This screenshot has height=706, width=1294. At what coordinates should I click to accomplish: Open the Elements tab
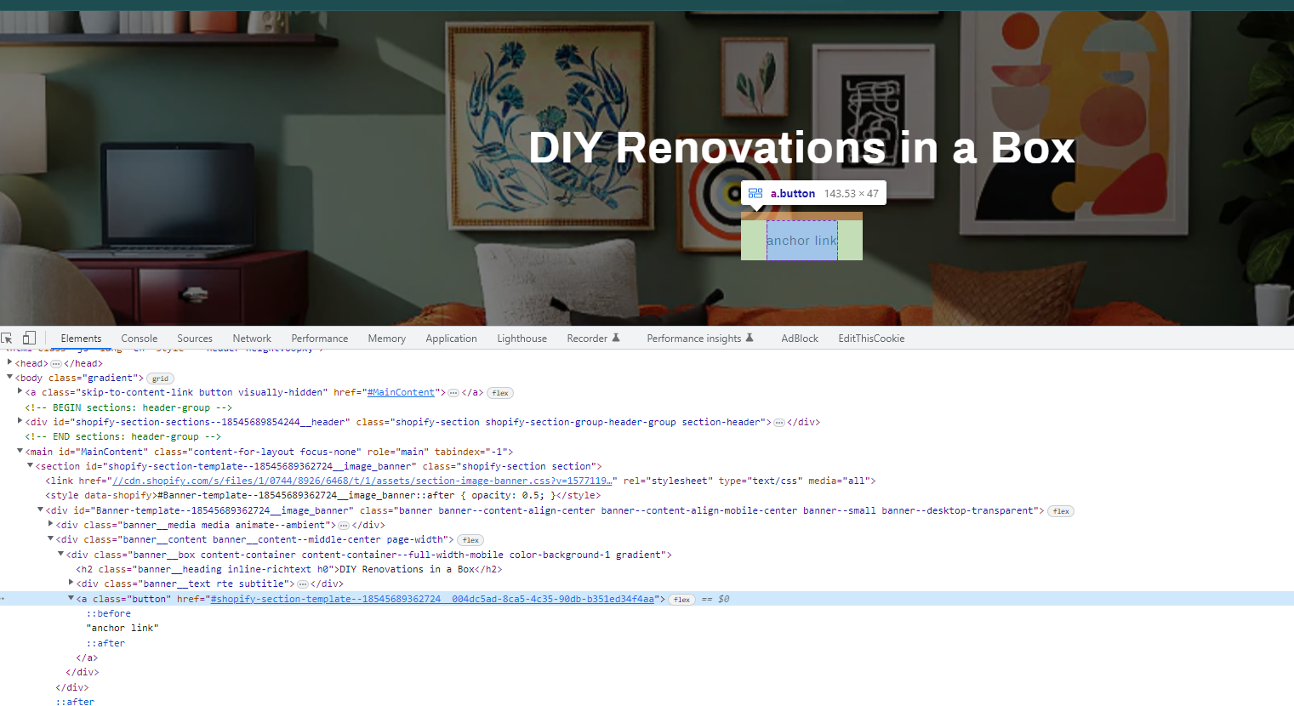[x=81, y=339]
